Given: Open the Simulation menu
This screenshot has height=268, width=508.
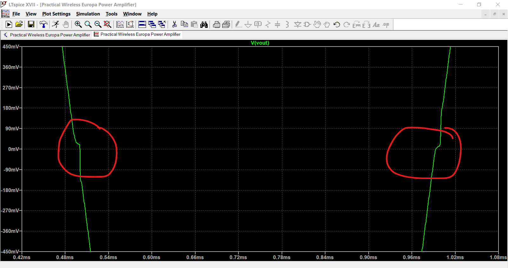Looking at the screenshot, I should (88, 14).
